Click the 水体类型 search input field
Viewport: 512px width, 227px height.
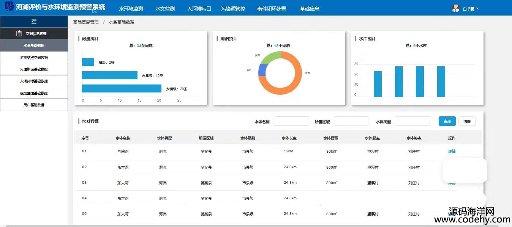(x=413, y=121)
